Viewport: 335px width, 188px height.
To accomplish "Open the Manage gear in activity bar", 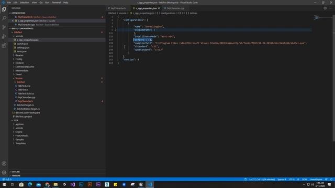I will coord(4,172).
